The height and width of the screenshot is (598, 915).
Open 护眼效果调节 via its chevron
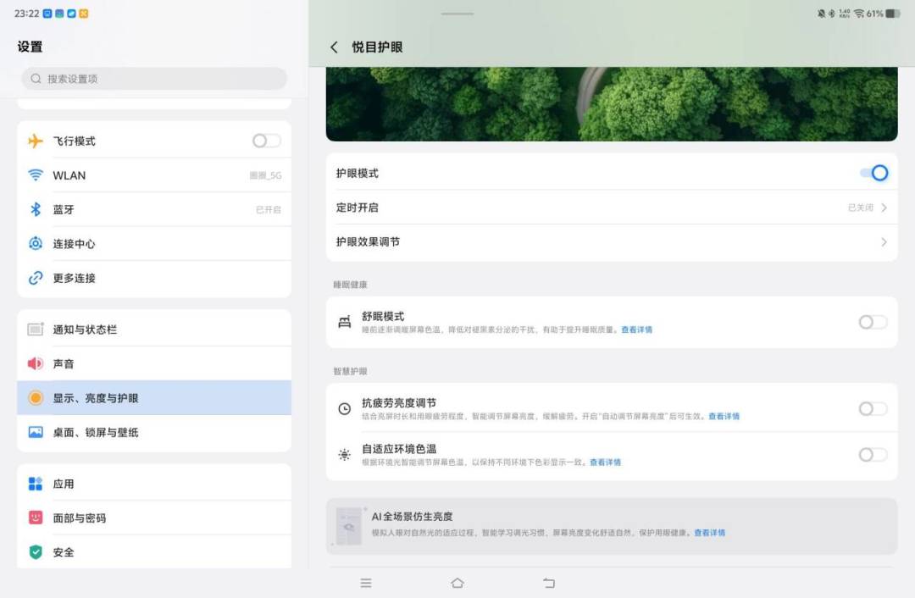tap(884, 242)
